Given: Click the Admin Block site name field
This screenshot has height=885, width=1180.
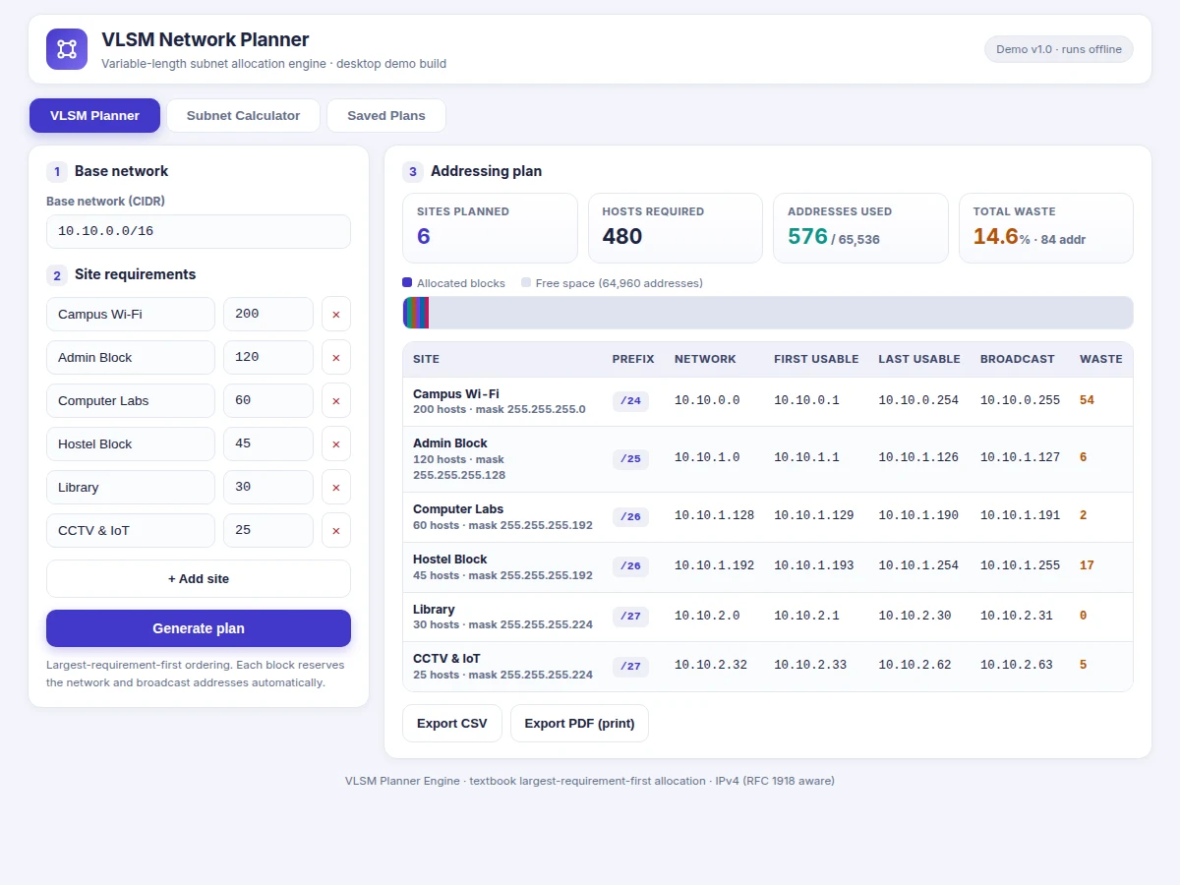Looking at the screenshot, I should (x=131, y=358).
